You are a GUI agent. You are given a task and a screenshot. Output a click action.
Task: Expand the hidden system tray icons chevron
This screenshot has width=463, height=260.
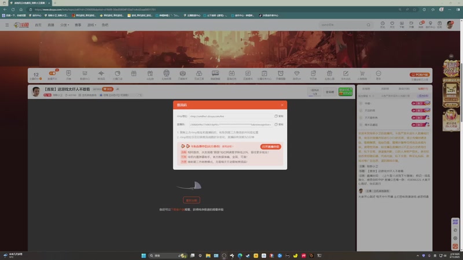tap(417, 255)
